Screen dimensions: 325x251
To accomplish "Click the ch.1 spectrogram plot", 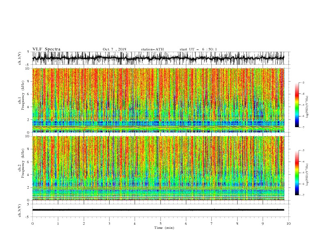I will [x=158, y=100].
